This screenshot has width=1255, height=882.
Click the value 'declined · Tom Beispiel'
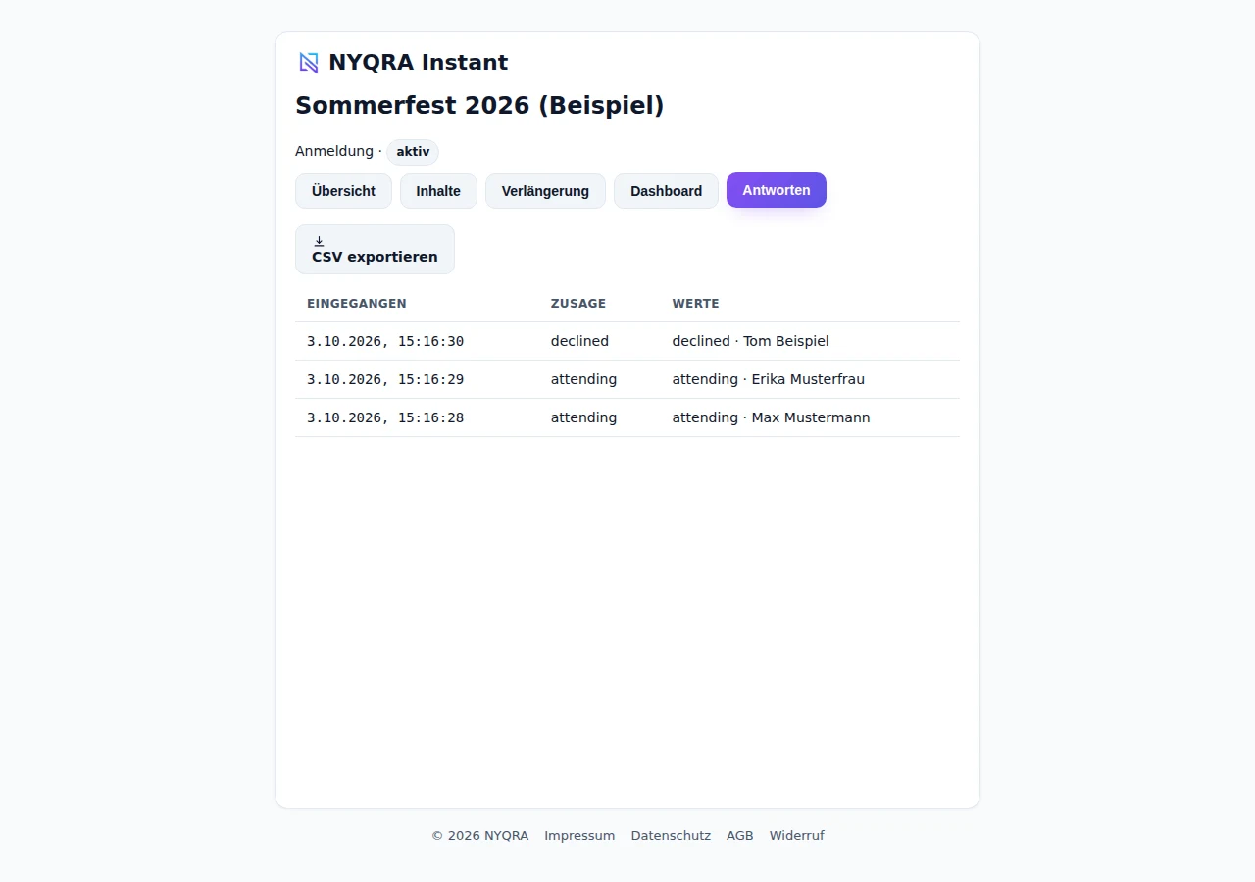tap(751, 341)
